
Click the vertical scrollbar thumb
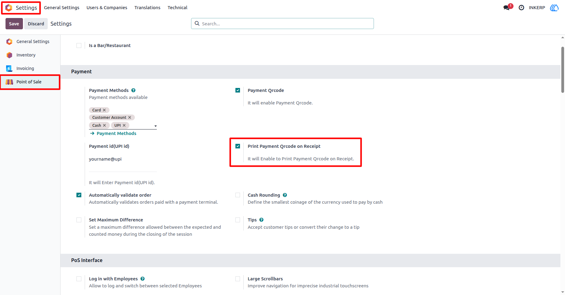pos(563,70)
